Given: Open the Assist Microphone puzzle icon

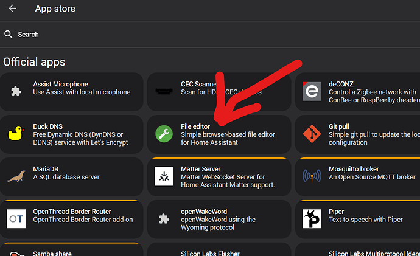Looking at the screenshot, I should coord(16,91).
